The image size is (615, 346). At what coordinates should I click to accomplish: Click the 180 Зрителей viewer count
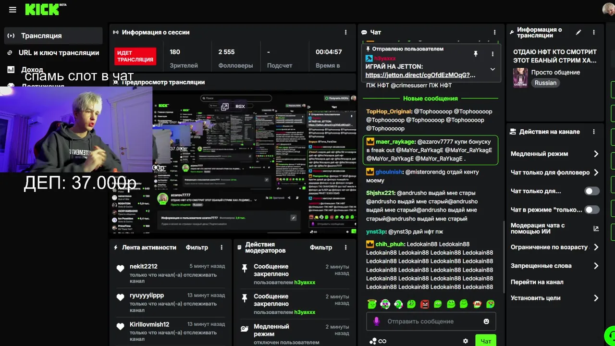coord(184,58)
